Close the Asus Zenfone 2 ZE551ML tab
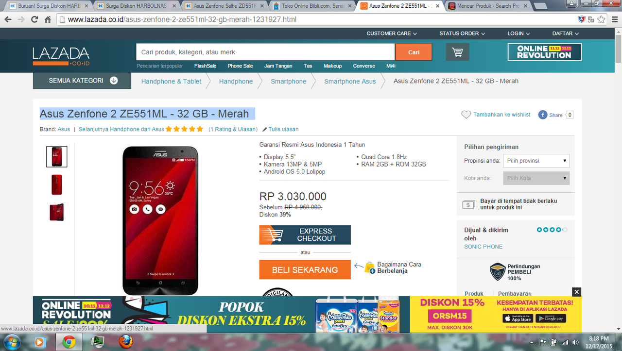622x351 pixels. click(437, 6)
